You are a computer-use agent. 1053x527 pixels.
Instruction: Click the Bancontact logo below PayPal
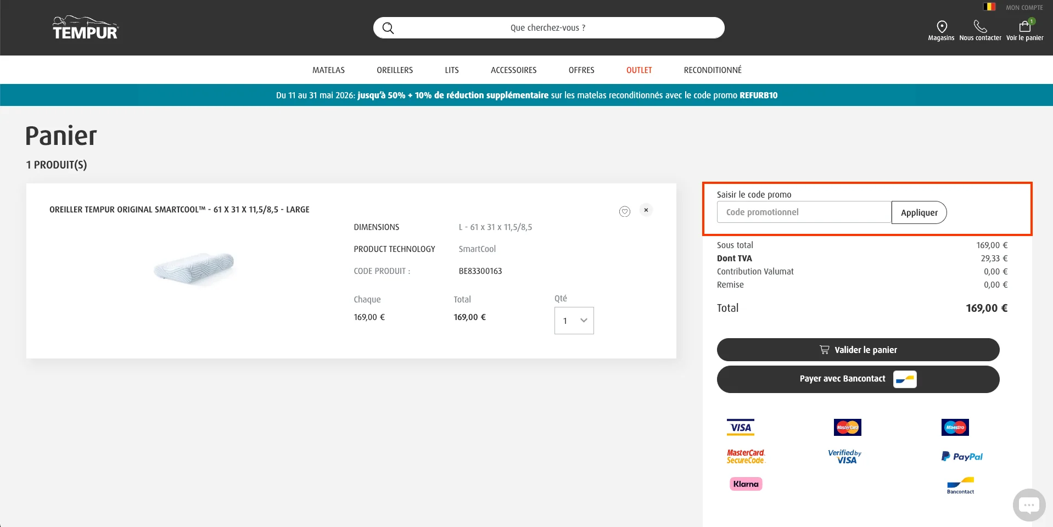click(961, 486)
